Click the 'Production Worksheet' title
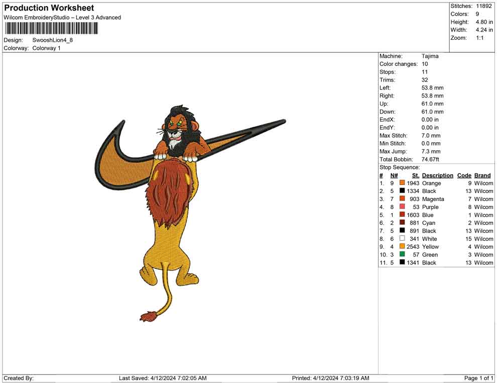Screen dimensions: 497x383 pyautogui.click(x=49, y=8)
